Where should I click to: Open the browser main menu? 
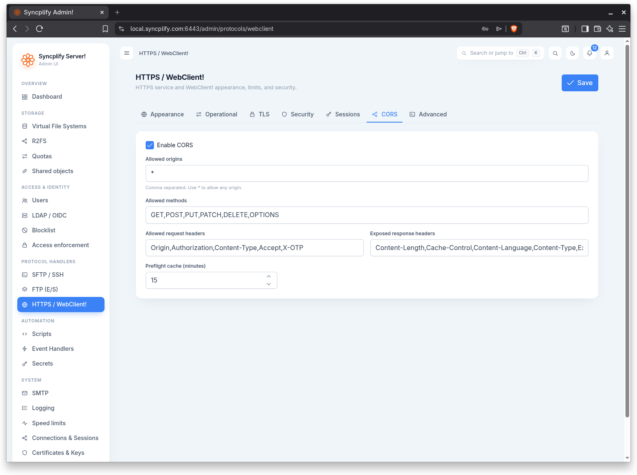point(622,29)
